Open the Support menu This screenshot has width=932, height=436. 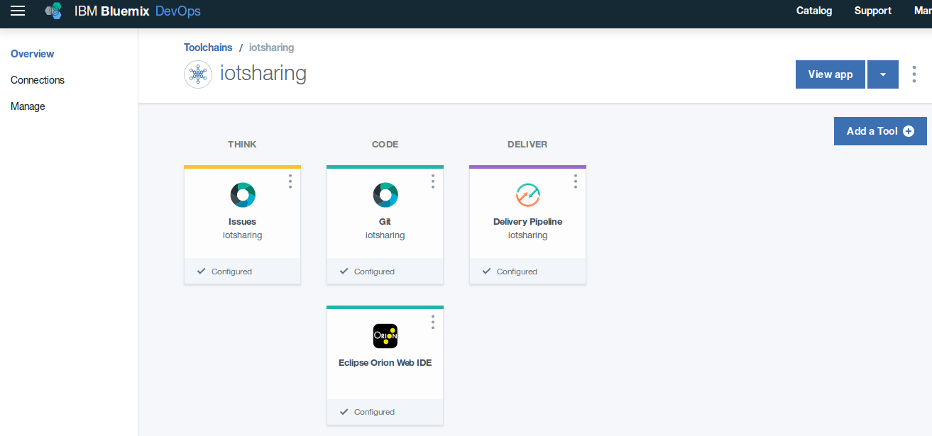click(x=872, y=11)
